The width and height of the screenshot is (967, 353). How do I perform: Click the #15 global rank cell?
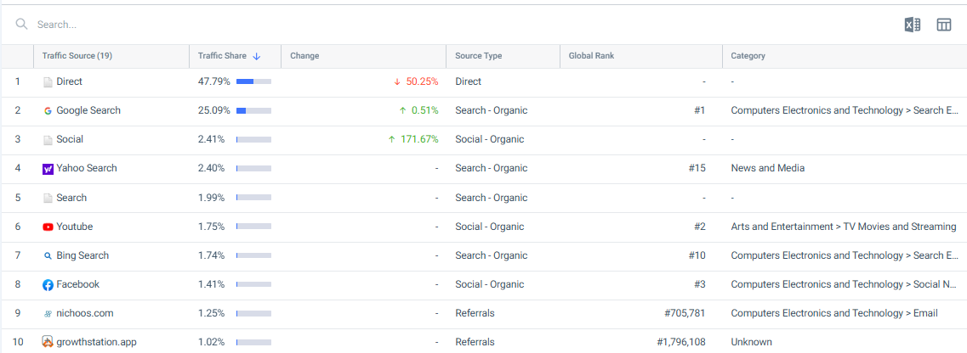[697, 168]
